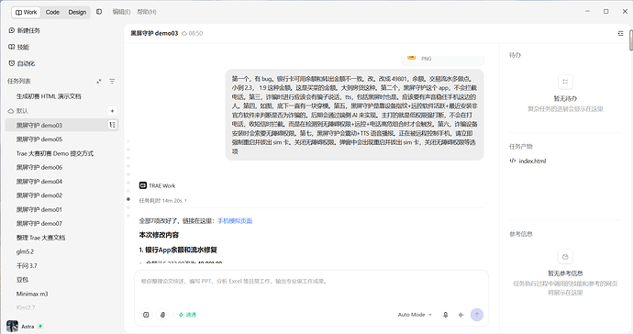The height and width of the screenshot is (334, 633).
Task: Click the conversation title 黑屏守护 demo03
Action: click(x=154, y=34)
